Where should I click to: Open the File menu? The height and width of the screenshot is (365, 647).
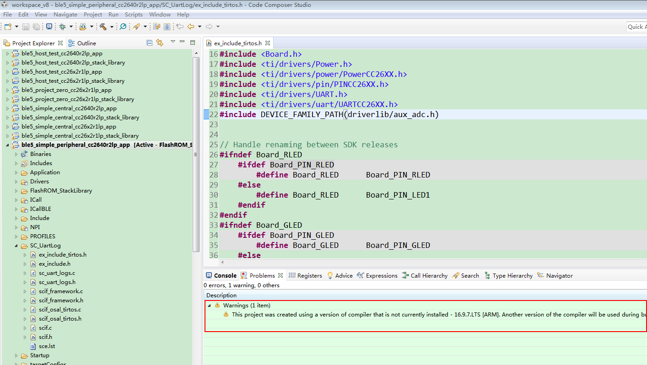point(7,15)
